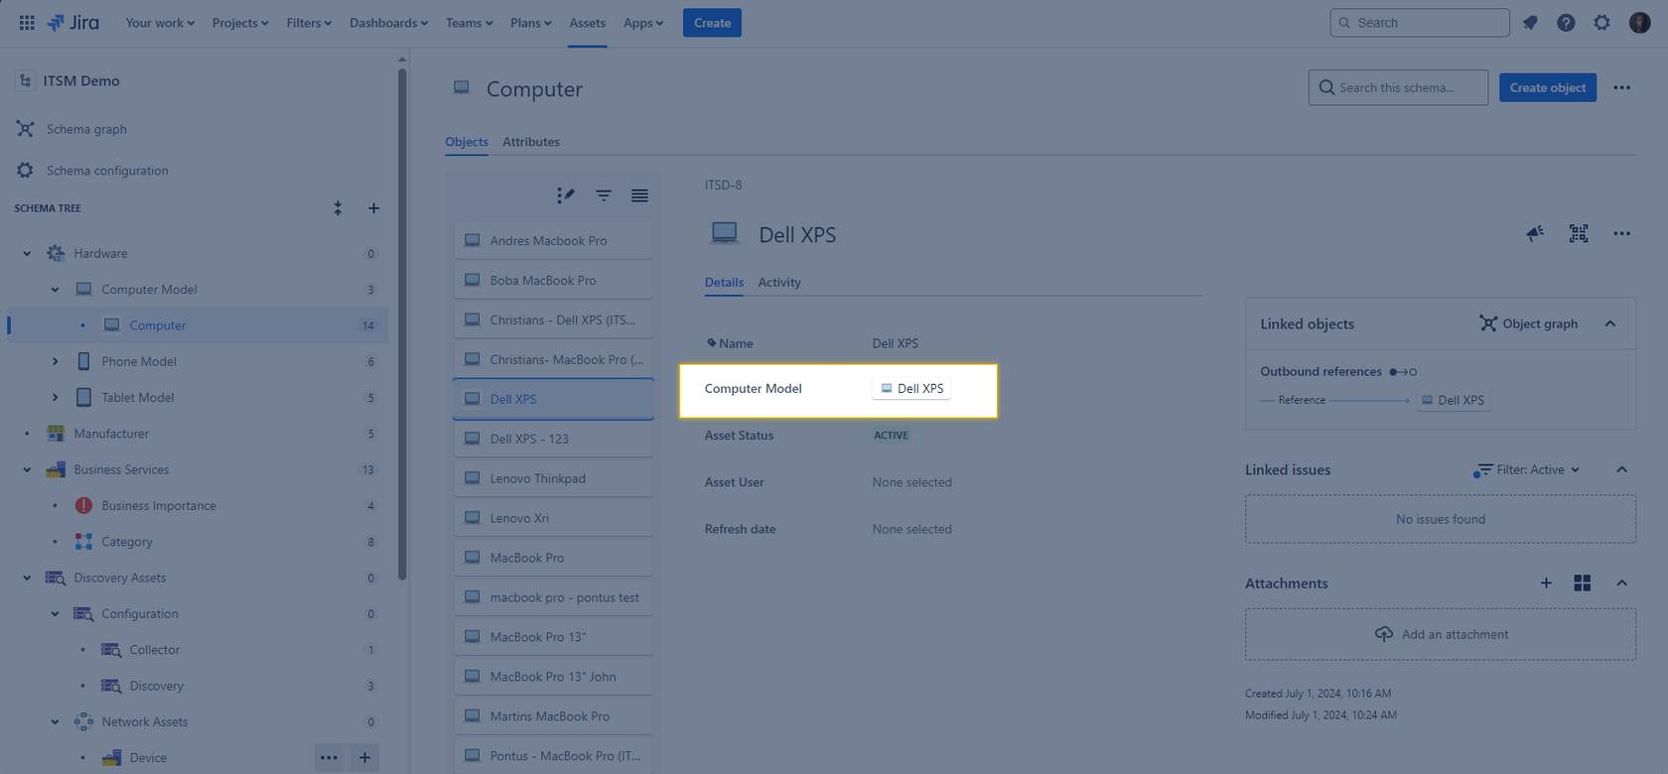Collapse the Linked objects panel

(1610, 323)
